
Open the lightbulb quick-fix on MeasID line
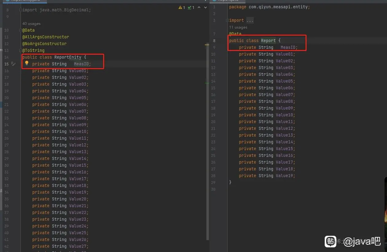pos(27,63)
